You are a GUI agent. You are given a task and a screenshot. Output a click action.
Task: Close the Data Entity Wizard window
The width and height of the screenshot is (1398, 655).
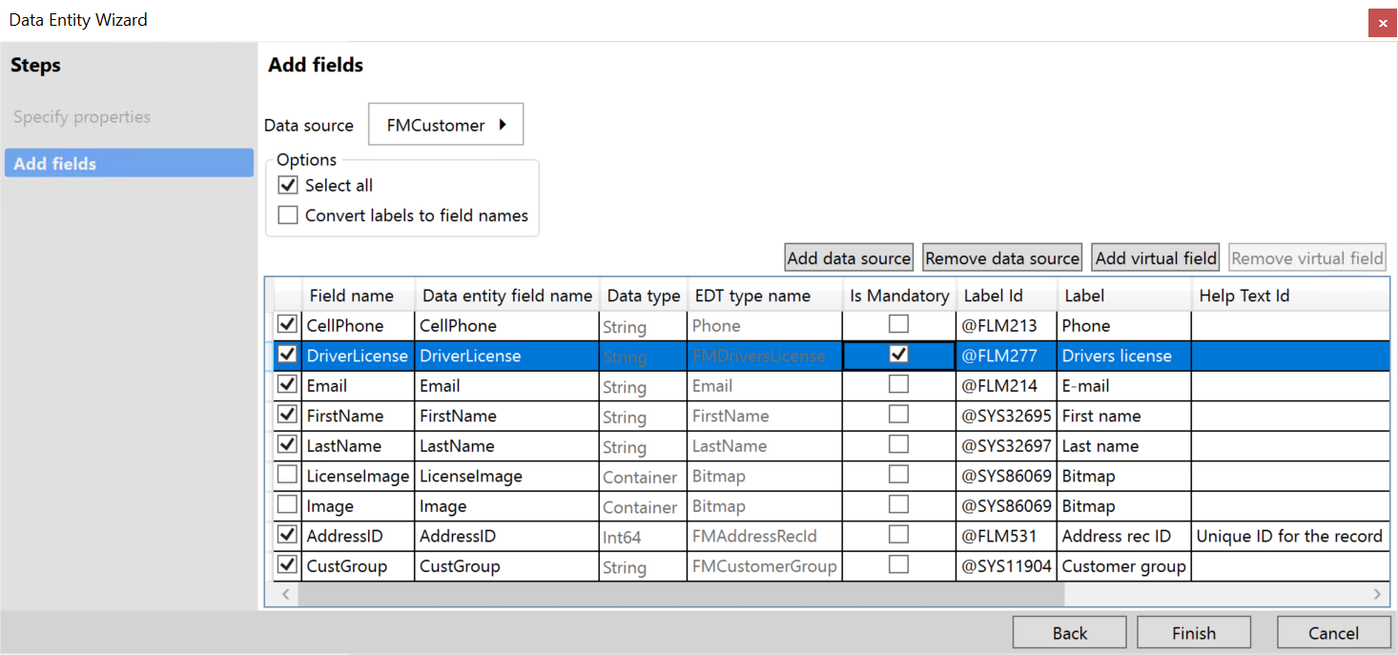pos(1382,23)
